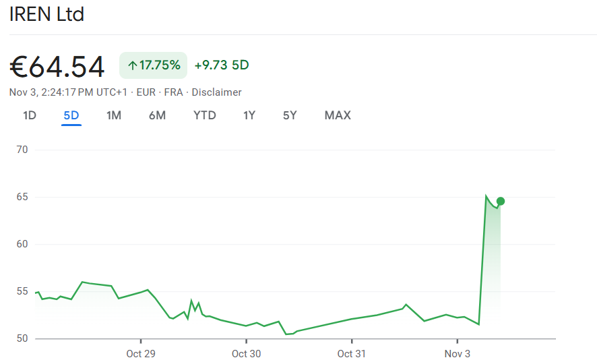Viewport: 597px width, 362px height.
Task: Switch chart to 1Y range
Action: [x=249, y=115]
